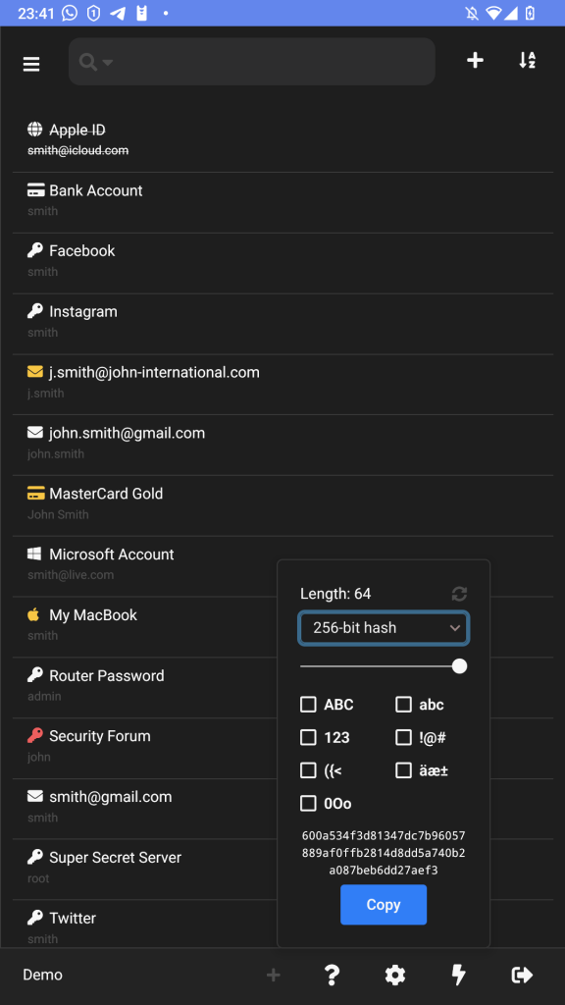Tap the WhatsApp notification icon in status bar
This screenshot has width=565, height=1005.
[x=70, y=13]
